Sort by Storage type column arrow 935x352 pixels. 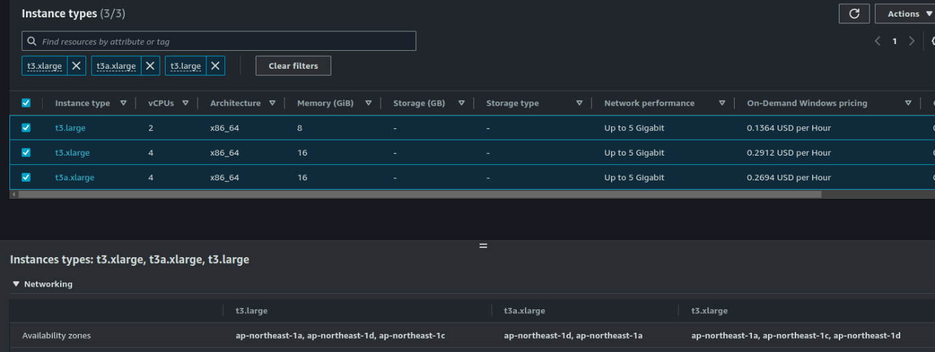579,103
